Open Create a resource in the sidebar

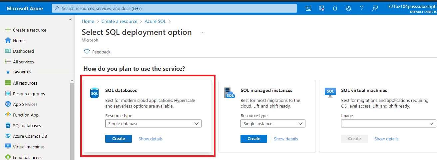[x=30, y=30]
